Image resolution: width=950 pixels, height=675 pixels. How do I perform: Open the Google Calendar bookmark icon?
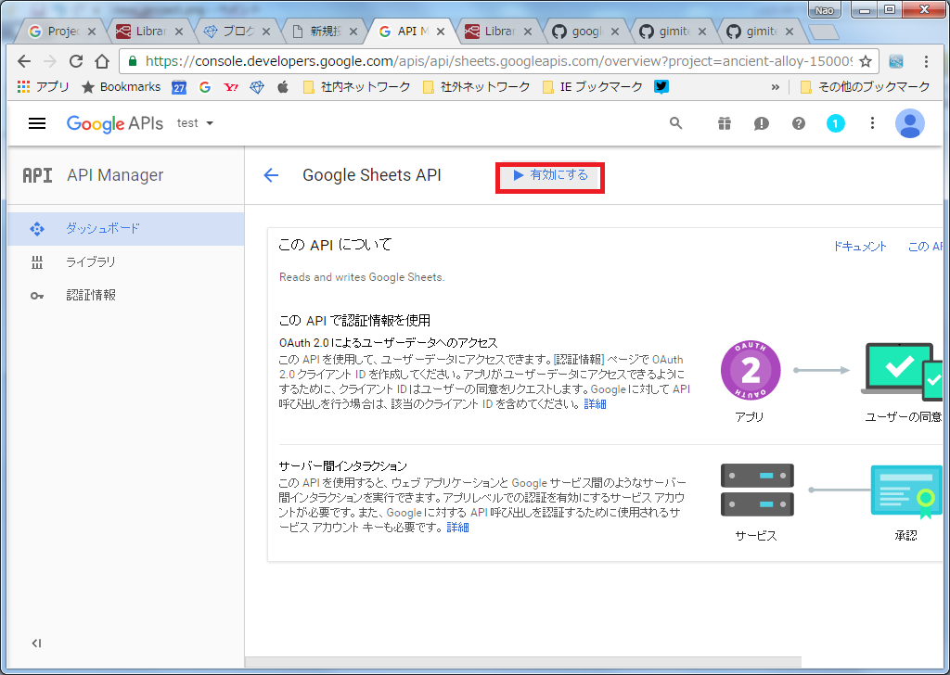[x=179, y=87]
